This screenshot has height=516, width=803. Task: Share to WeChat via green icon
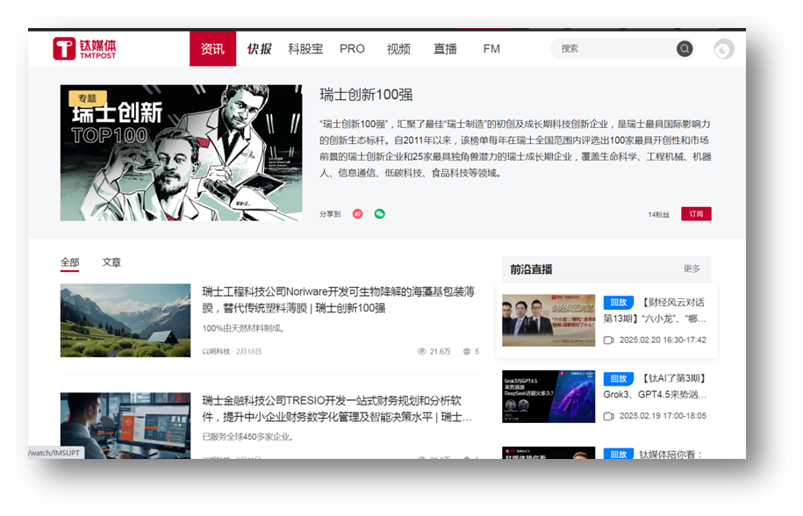(x=379, y=214)
